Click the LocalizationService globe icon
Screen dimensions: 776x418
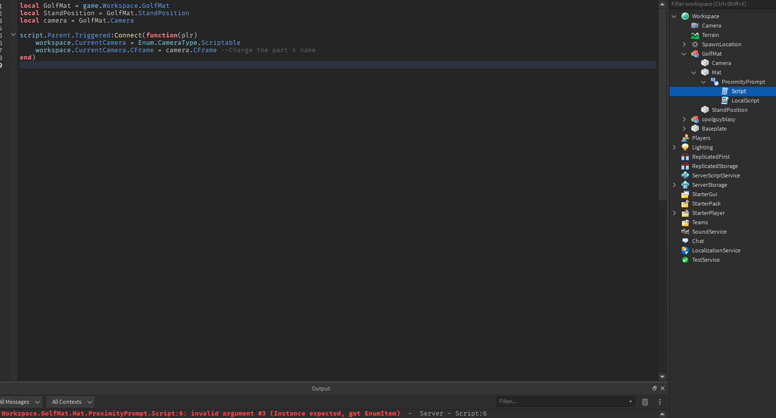(x=685, y=251)
